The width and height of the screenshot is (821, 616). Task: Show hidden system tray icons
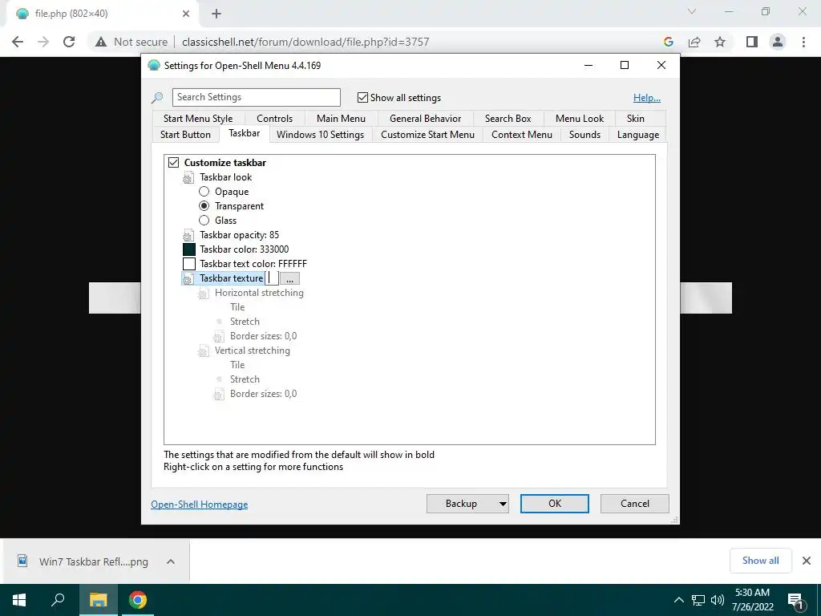(678, 600)
